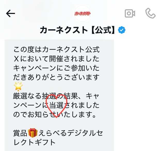The image size is (165, 151).
Task: Click the blue verified badge
Action: click(x=122, y=30)
